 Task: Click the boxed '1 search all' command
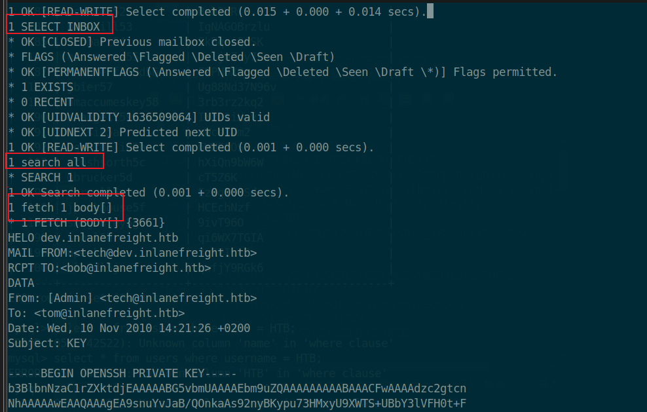coord(47,162)
